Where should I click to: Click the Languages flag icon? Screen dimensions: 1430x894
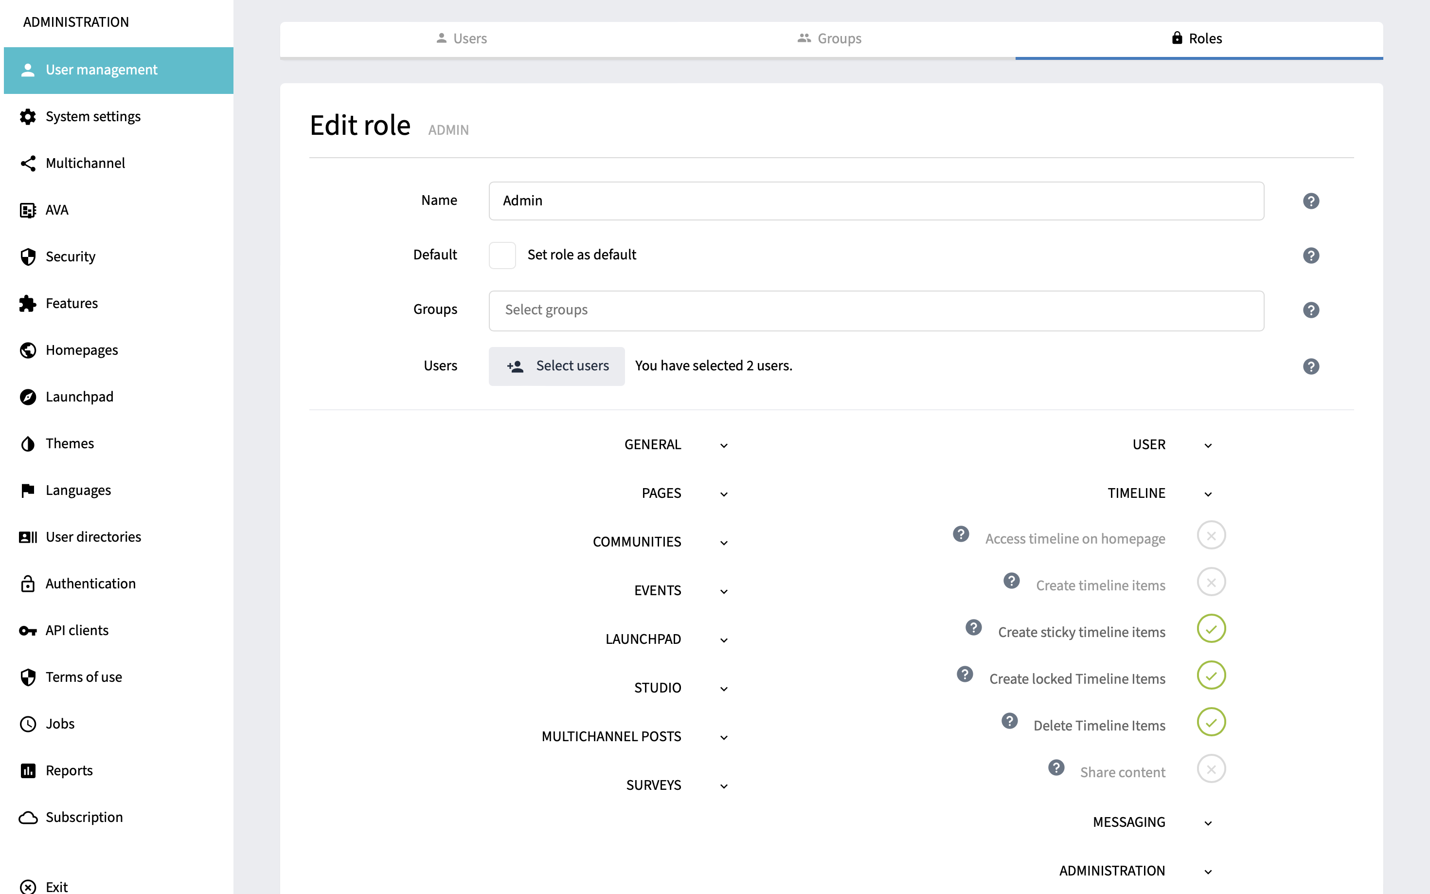point(28,490)
